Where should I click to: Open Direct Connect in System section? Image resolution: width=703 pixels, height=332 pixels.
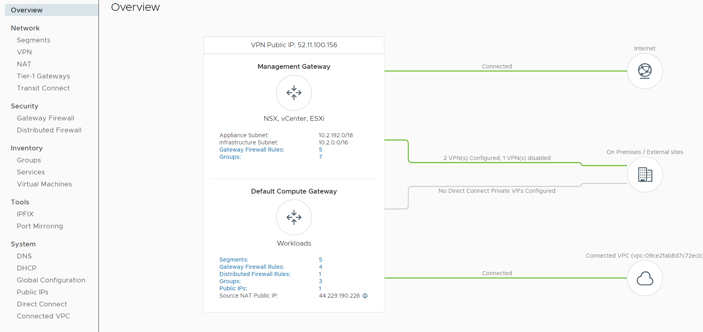click(42, 304)
